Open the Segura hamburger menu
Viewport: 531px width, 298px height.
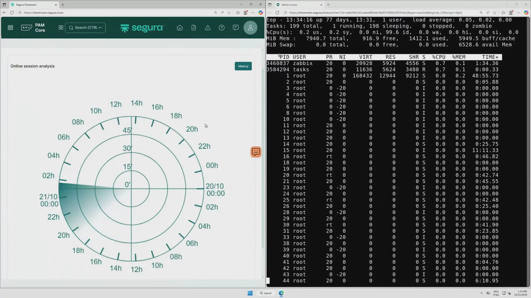[10, 28]
